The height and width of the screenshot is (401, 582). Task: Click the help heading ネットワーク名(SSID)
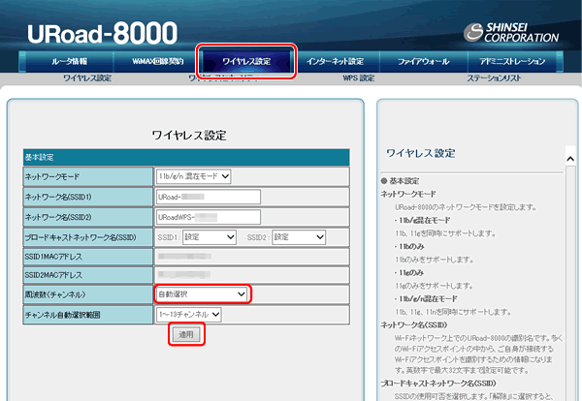point(414,325)
